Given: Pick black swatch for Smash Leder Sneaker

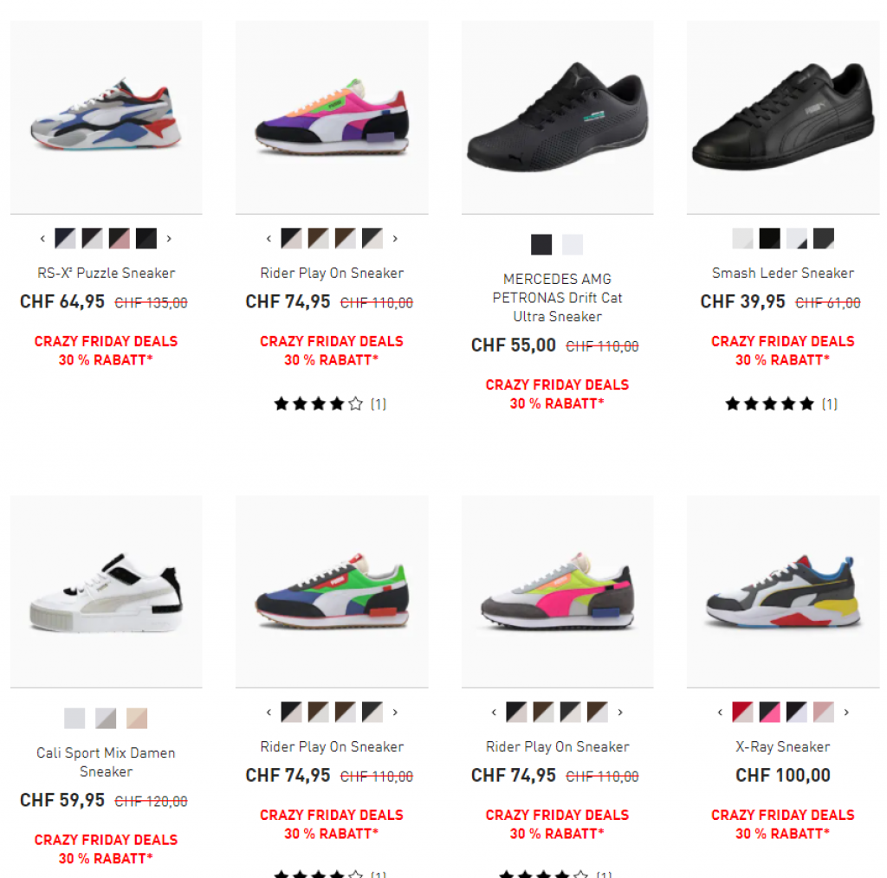Looking at the screenshot, I should 769,238.
